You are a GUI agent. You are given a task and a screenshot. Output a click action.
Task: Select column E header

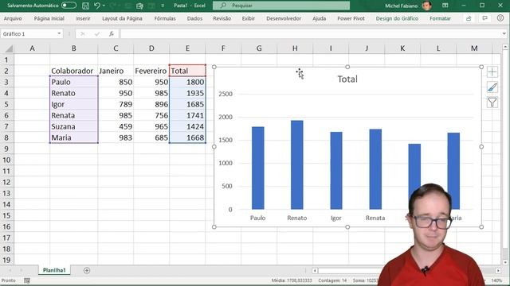pos(188,48)
